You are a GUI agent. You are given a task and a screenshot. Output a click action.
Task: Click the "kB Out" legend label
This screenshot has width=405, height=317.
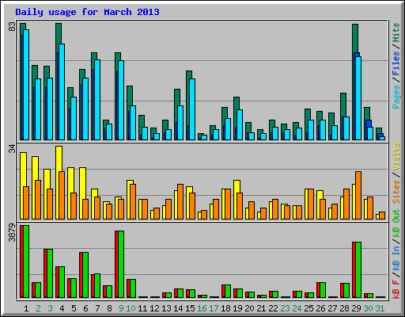396,223
